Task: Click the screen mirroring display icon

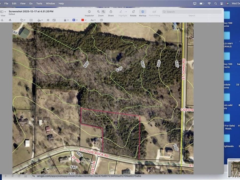Action: coord(195,3)
